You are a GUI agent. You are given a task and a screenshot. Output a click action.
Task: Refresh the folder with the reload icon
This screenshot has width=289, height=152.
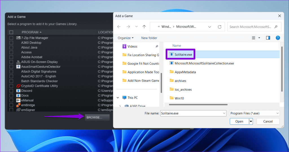pyautogui.click(x=220, y=27)
